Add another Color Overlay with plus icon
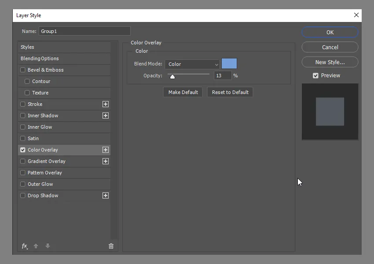Viewport: 374px width, 264px height. click(x=106, y=150)
